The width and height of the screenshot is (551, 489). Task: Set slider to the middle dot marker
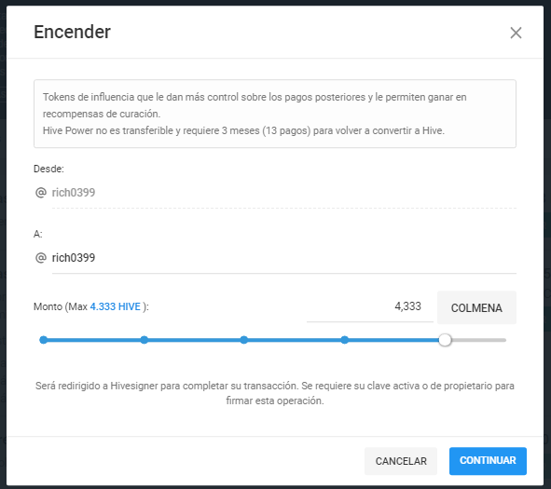pos(244,340)
